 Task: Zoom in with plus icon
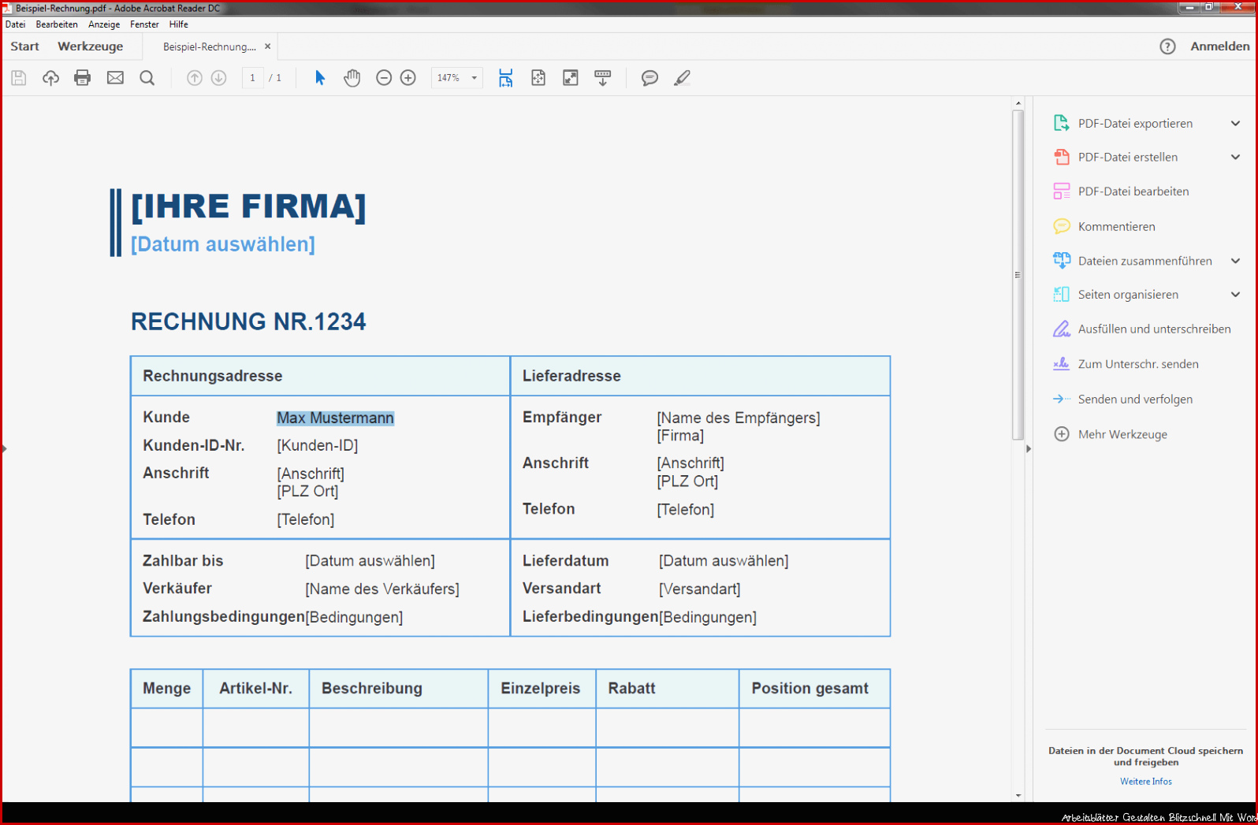click(408, 78)
